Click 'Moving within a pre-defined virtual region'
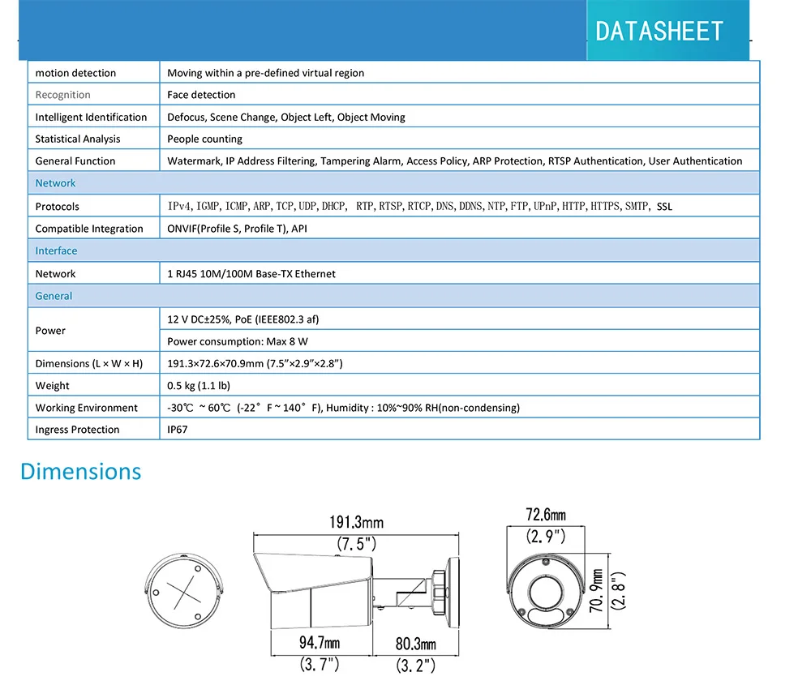This screenshot has width=811, height=685. 265,73
